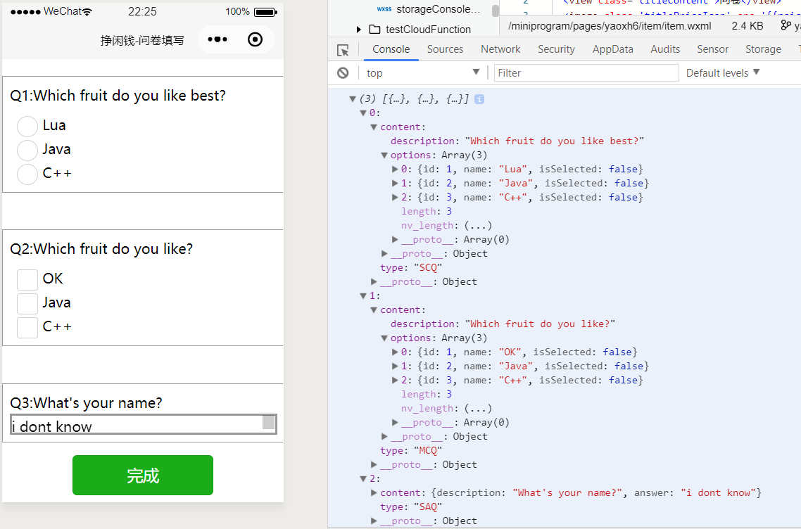Click the type "SAQ" value

[427, 506]
